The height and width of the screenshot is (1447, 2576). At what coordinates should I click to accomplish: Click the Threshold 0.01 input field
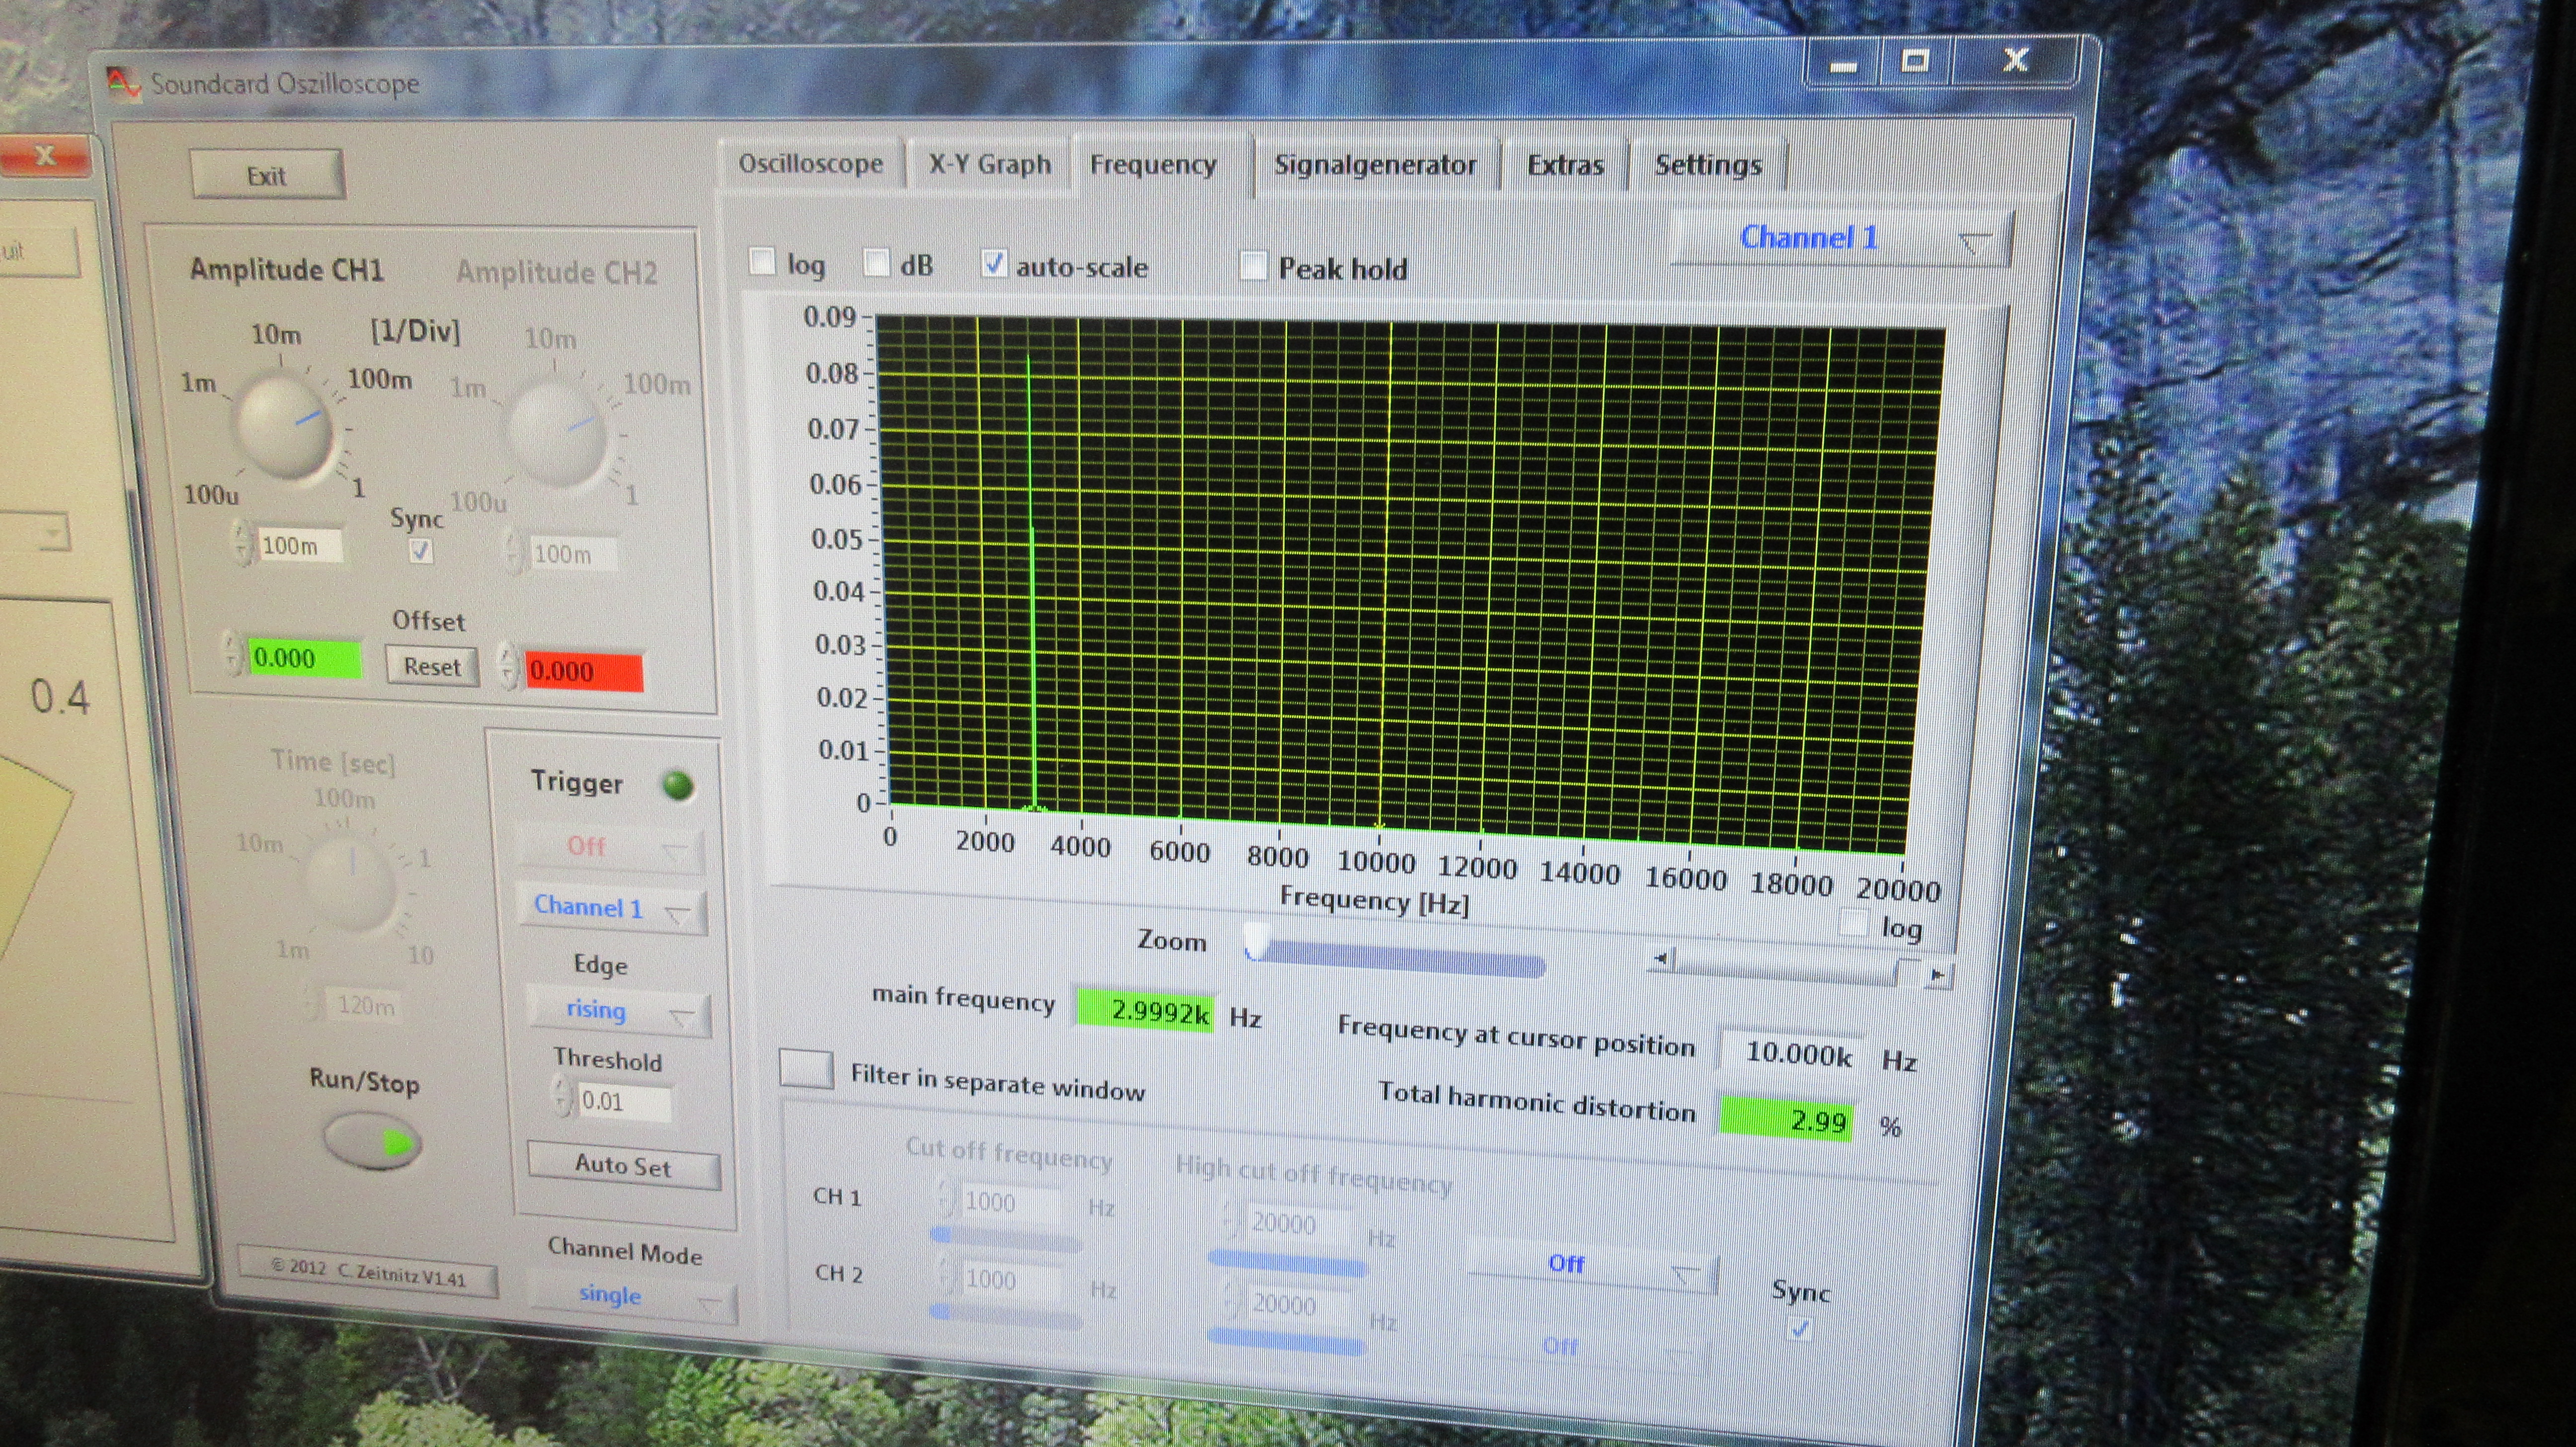(x=624, y=1102)
